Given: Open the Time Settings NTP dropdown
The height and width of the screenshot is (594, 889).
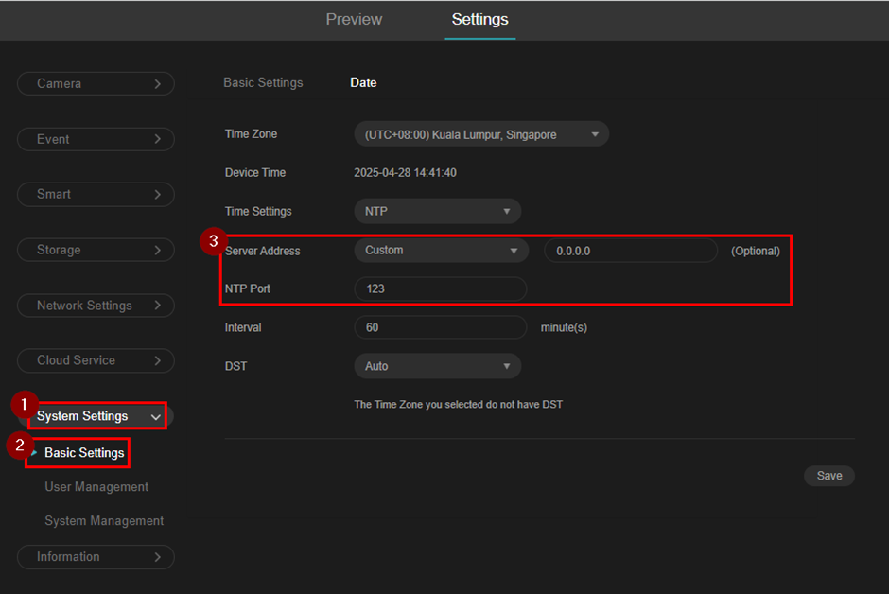Looking at the screenshot, I should (437, 212).
